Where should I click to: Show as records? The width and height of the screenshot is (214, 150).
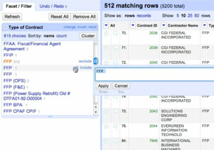144,16
